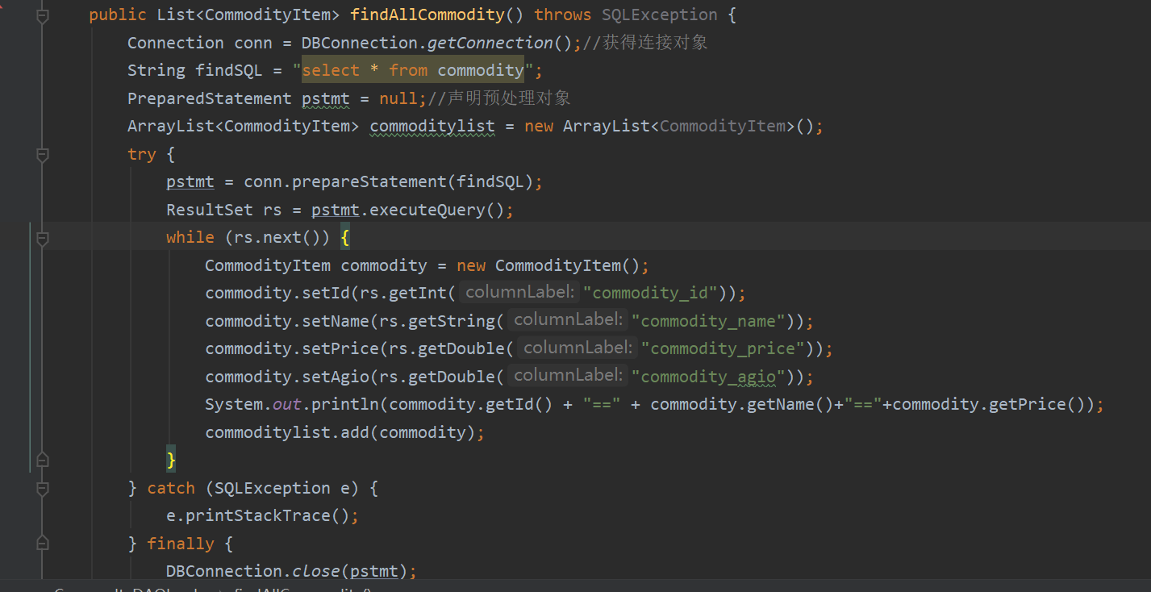The width and height of the screenshot is (1151, 592).
Task: Collapse the while loop fold marker
Action: tap(43, 238)
